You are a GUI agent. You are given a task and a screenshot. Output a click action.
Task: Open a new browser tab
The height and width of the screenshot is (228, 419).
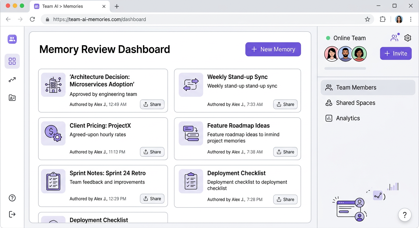tap(117, 6)
